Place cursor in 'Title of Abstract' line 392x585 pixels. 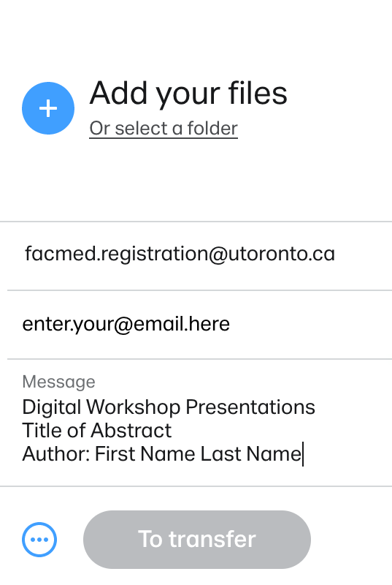click(x=97, y=430)
